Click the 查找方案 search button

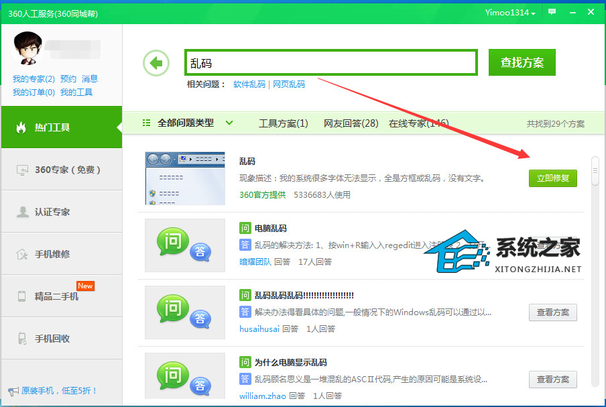(522, 62)
